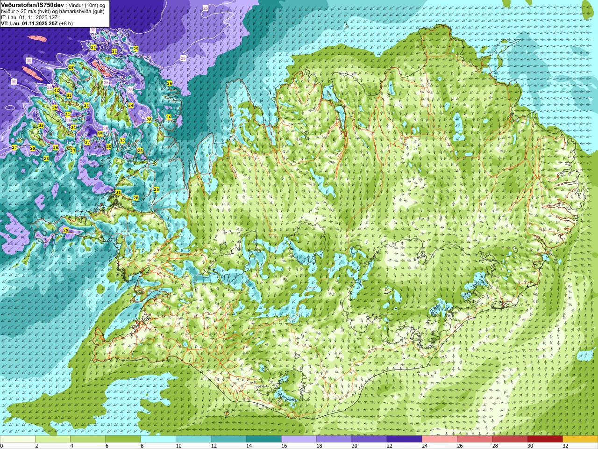
Task: Click the legend scale number 12
Action: (x=214, y=446)
